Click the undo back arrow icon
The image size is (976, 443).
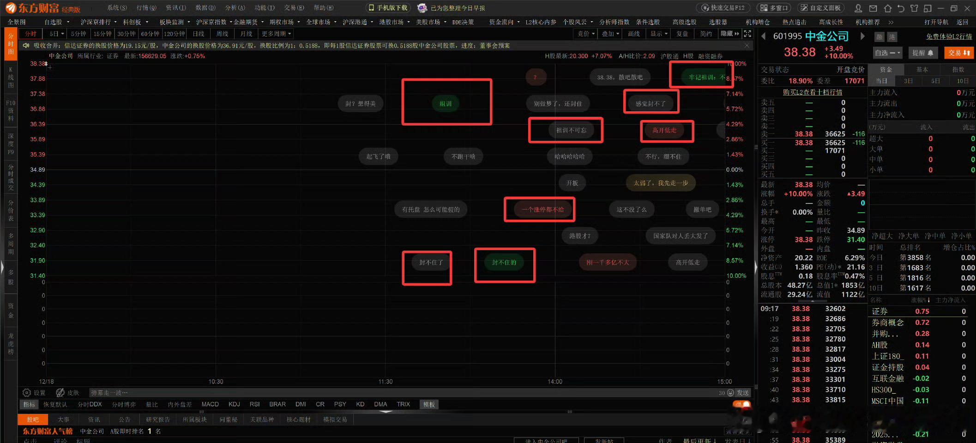click(901, 8)
